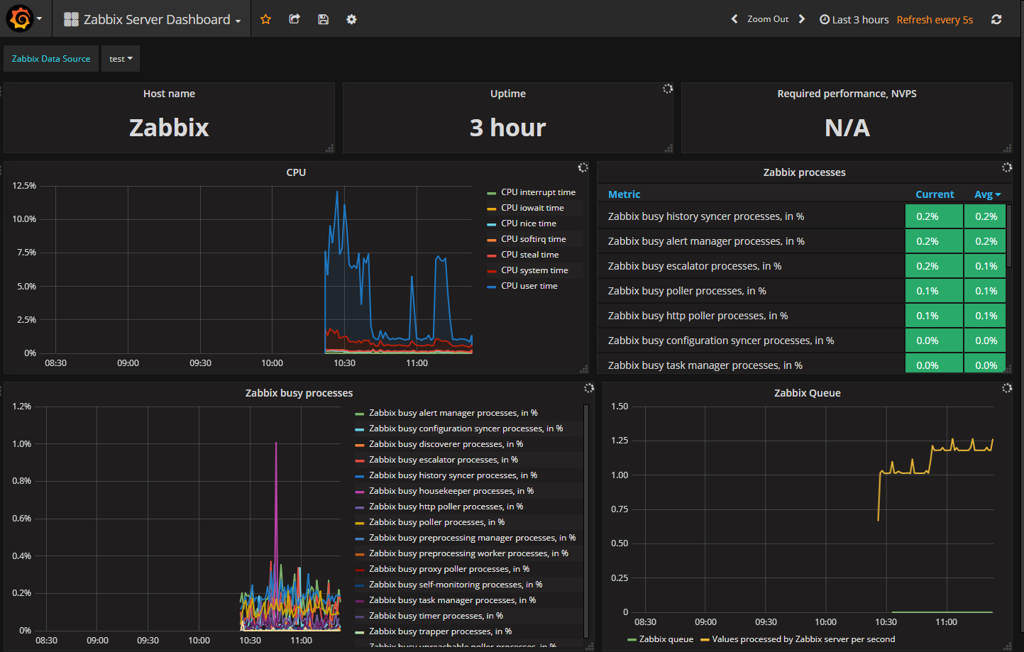Toggle CPU steal time series
Image resolution: width=1024 pixels, height=652 pixels.
coord(529,255)
